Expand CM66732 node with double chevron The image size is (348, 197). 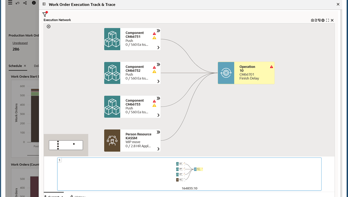tap(158, 64)
